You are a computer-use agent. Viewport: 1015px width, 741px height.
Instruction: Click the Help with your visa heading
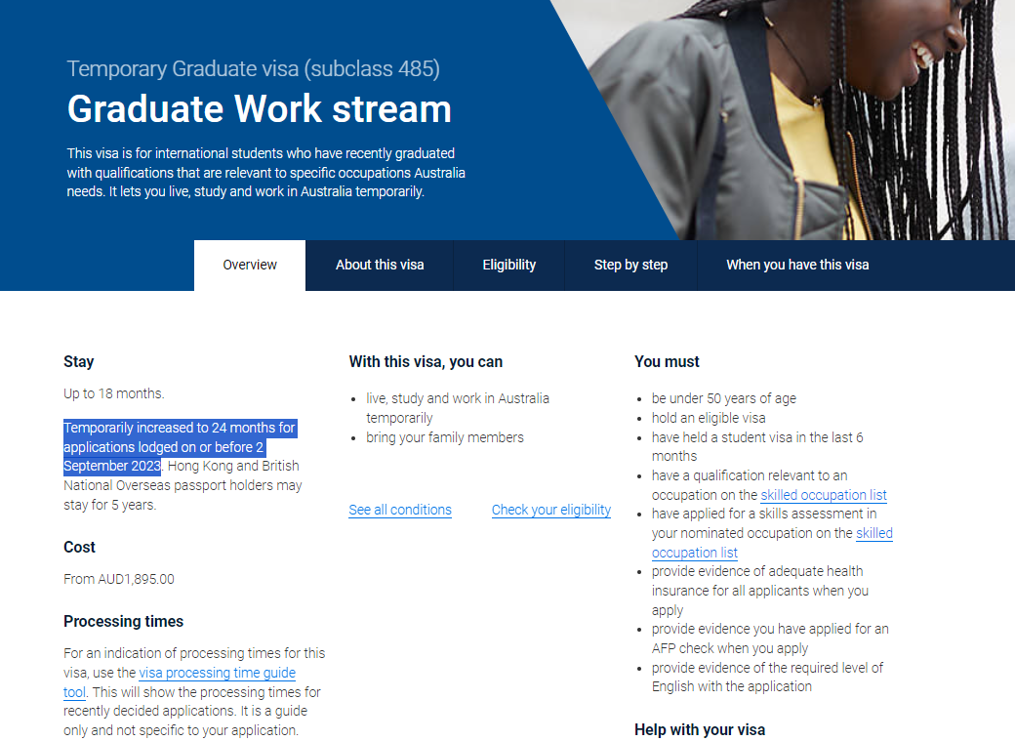pyautogui.click(x=699, y=729)
